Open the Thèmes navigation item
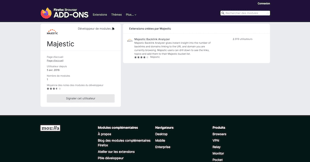Image resolution: width=310 pixels, height=162 pixels. (116, 15)
